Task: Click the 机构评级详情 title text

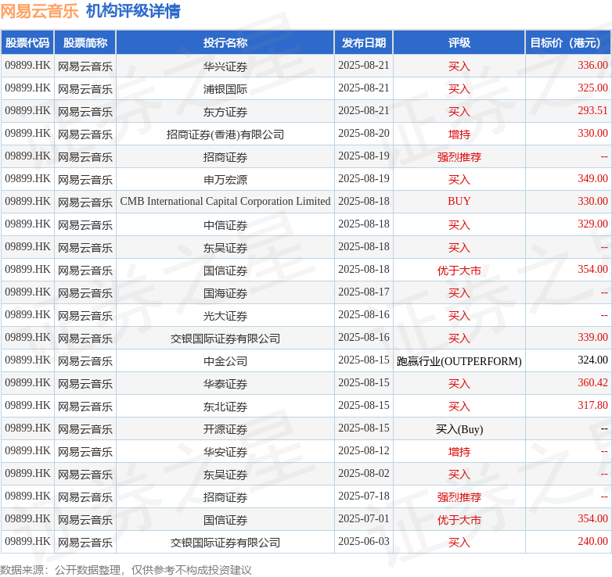Action: pyautogui.click(x=133, y=11)
